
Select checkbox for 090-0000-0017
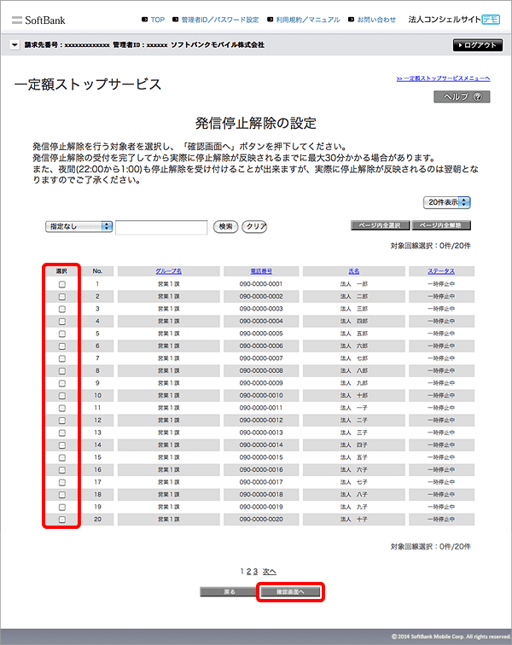61,482
